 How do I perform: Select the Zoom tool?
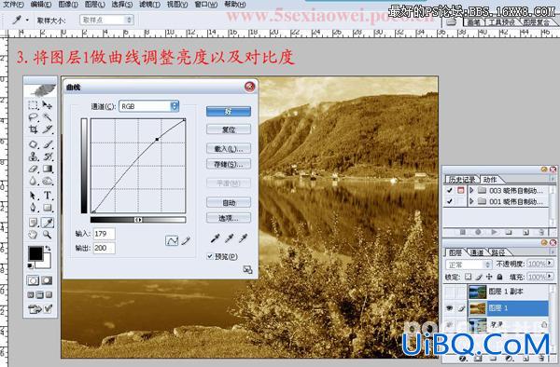point(48,235)
